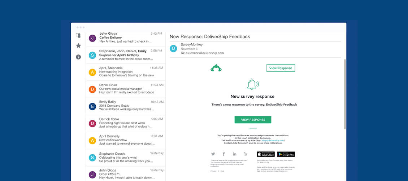Select Emily Bailly's 2018 Company Goals email
Viewport: 408px width, 181px height.
coord(125,106)
